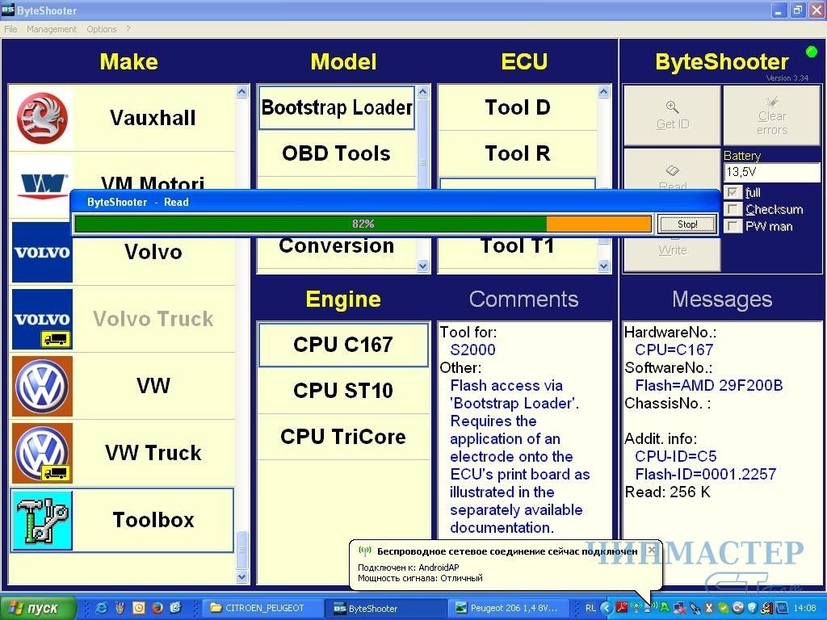The height and width of the screenshot is (620, 827).
Task: Enable the Checksum checkbox
Action: [732, 209]
